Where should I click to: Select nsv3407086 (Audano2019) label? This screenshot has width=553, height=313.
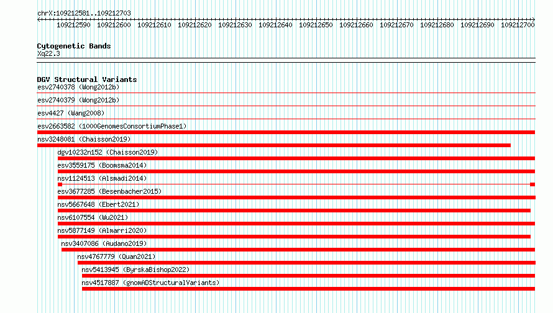(x=104, y=243)
